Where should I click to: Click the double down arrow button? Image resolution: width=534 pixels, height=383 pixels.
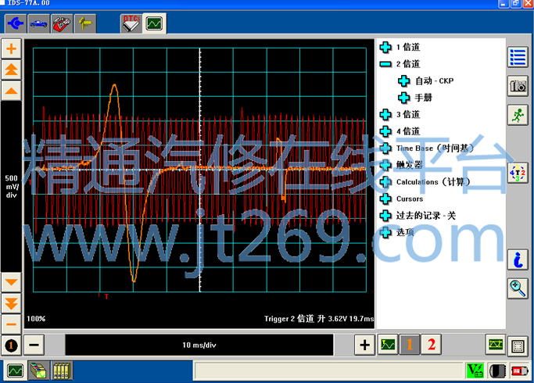click(11, 303)
